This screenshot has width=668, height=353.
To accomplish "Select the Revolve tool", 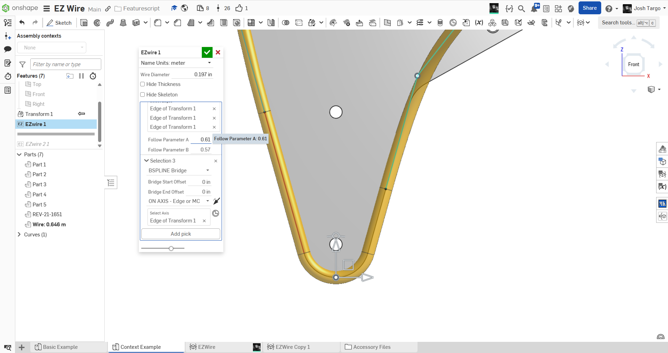I will click(x=97, y=23).
